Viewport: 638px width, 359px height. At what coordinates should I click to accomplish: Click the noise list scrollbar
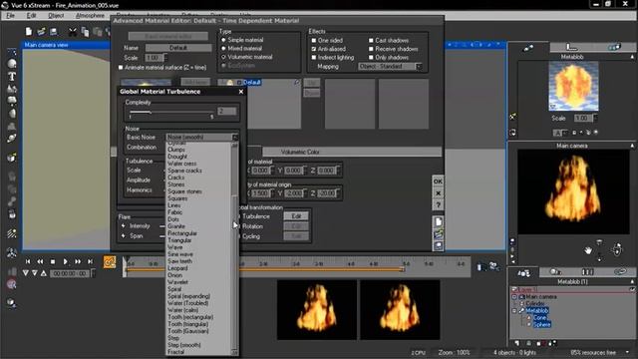(235, 248)
